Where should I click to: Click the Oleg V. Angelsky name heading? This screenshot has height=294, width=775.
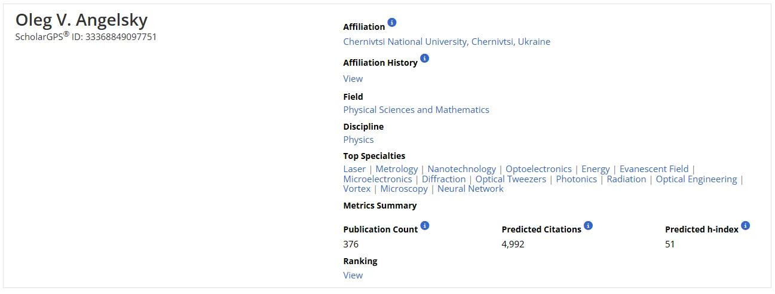pyautogui.click(x=81, y=20)
